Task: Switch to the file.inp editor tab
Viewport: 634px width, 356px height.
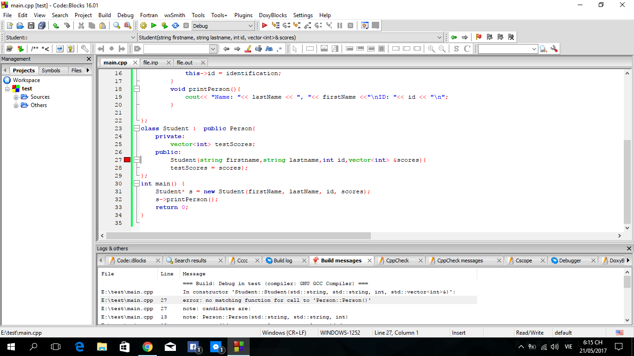Action: [x=150, y=63]
